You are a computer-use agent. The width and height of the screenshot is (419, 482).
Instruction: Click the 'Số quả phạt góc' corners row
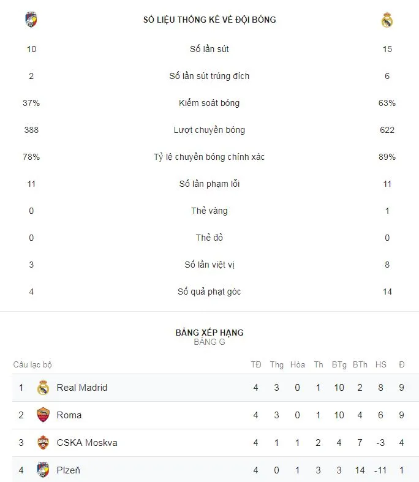209,292
